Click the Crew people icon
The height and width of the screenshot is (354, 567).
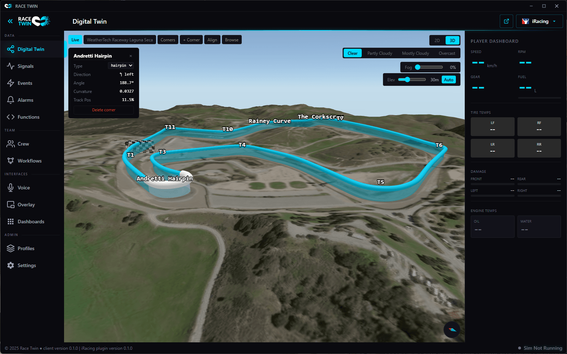tap(11, 144)
